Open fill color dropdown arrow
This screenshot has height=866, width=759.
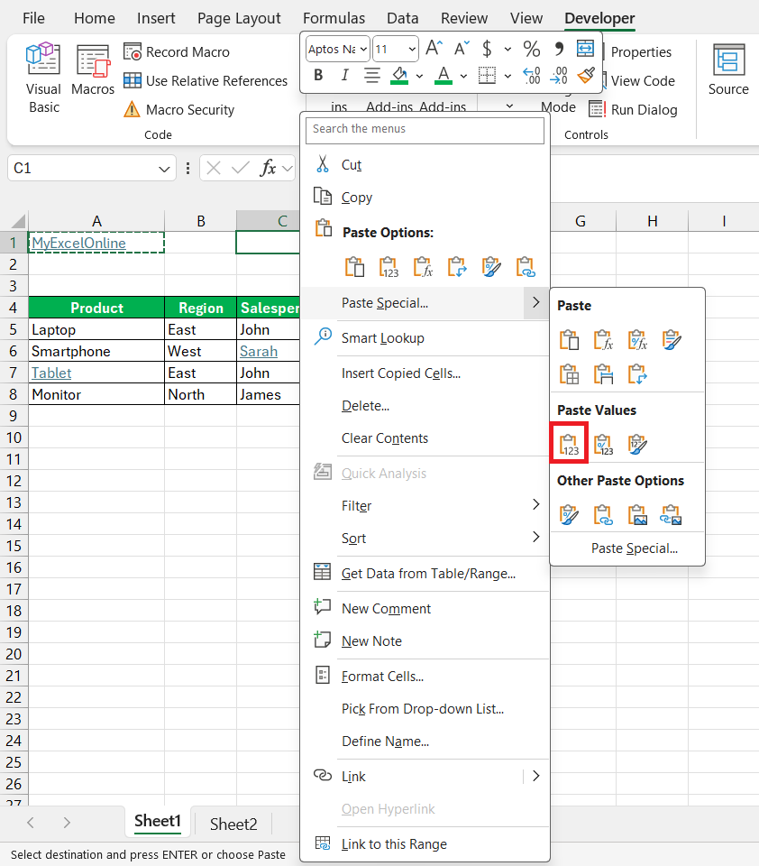click(x=419, y=76)
